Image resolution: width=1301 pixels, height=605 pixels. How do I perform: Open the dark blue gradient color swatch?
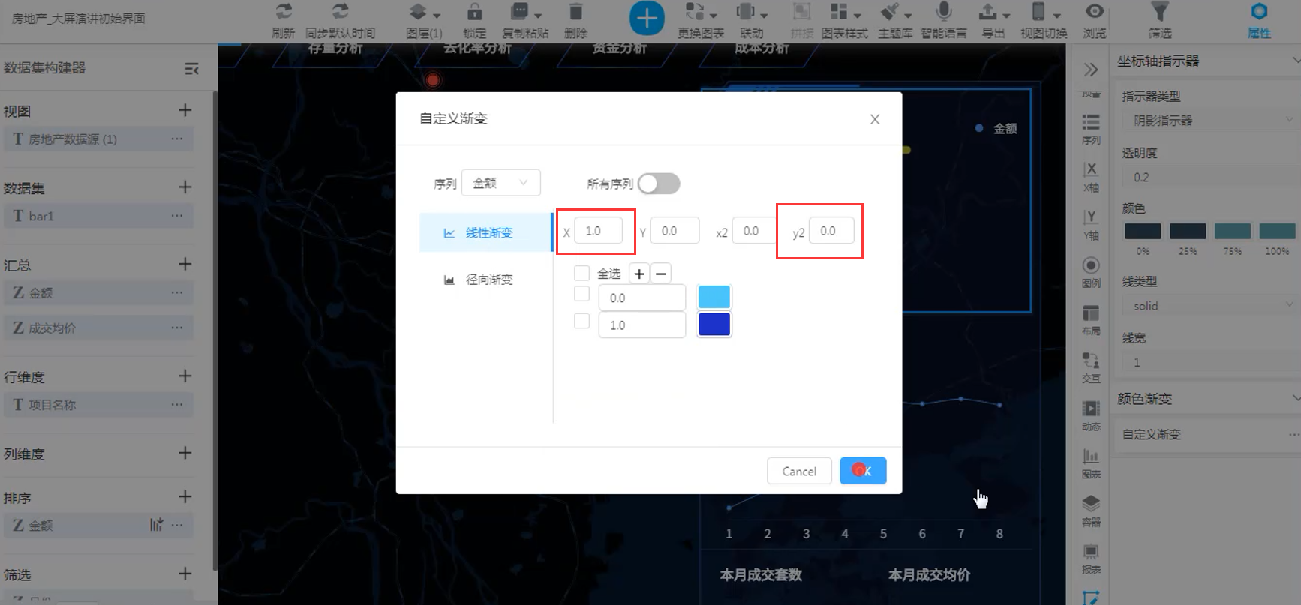point(714,325)
